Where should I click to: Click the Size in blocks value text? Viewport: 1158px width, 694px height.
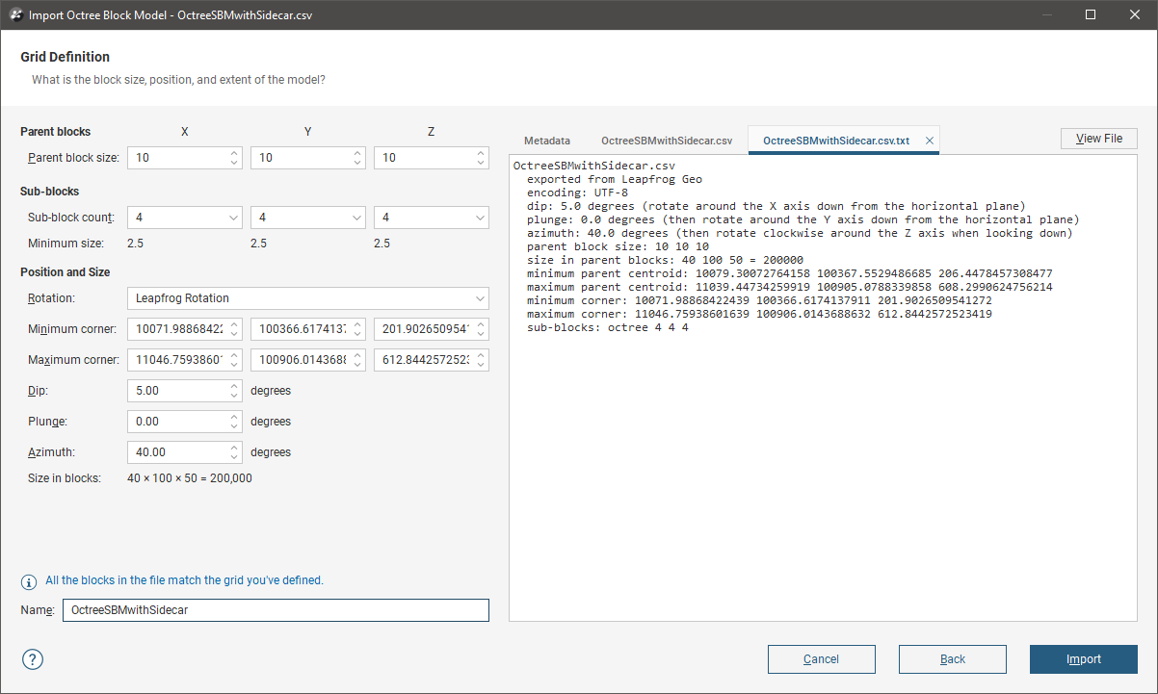coord(190,477)
